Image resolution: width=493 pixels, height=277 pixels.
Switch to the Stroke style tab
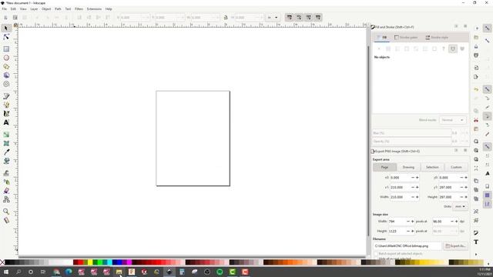437,38
